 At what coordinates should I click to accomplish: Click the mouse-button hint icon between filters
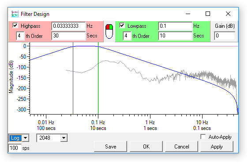coord(109,31)
